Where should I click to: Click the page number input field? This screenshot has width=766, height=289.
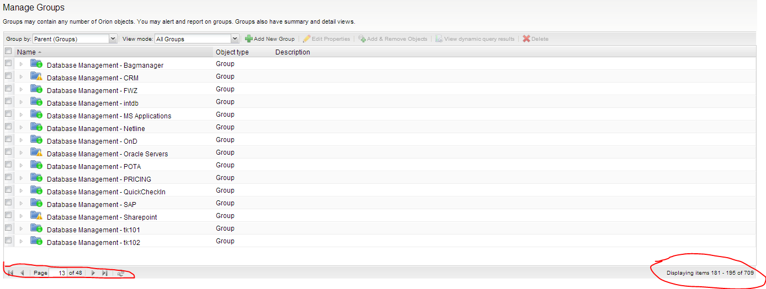(x=58, y=273)
